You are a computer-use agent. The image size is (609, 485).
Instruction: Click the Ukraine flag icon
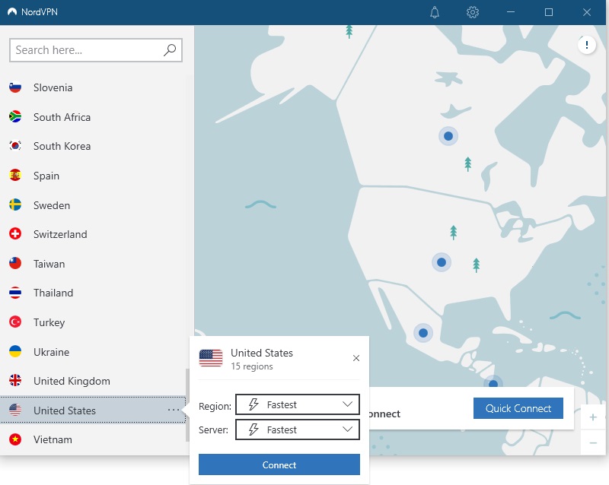(x=15, y=351)
